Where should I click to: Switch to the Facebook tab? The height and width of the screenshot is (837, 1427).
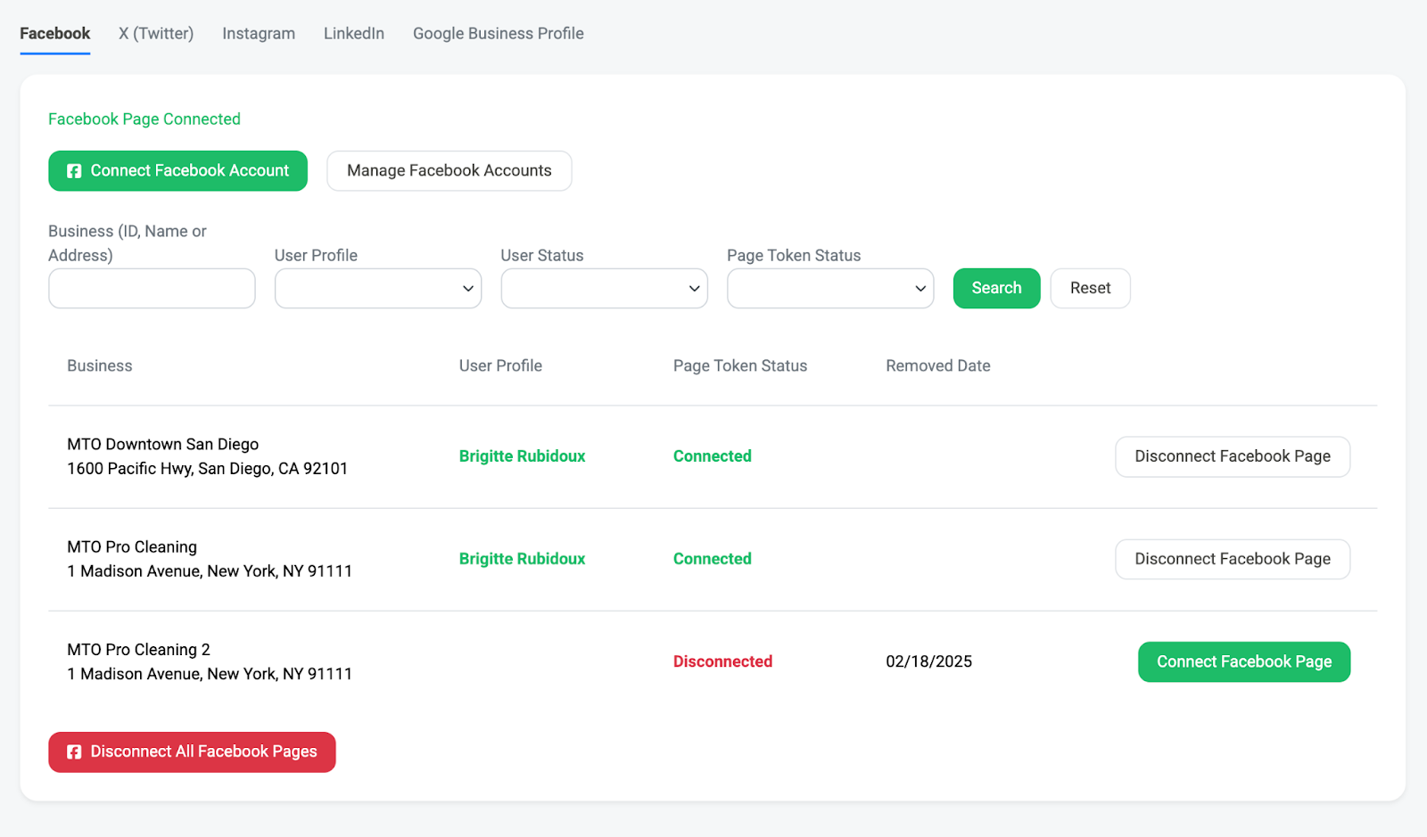tap(55, 34)
